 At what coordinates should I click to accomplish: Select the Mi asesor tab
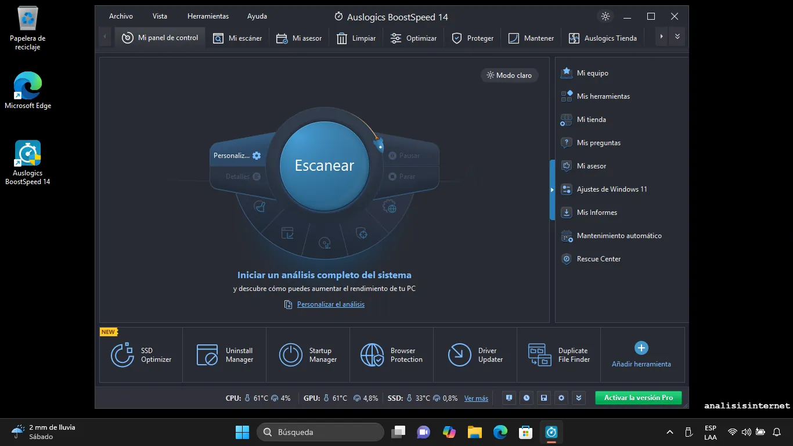pos(299,38)
